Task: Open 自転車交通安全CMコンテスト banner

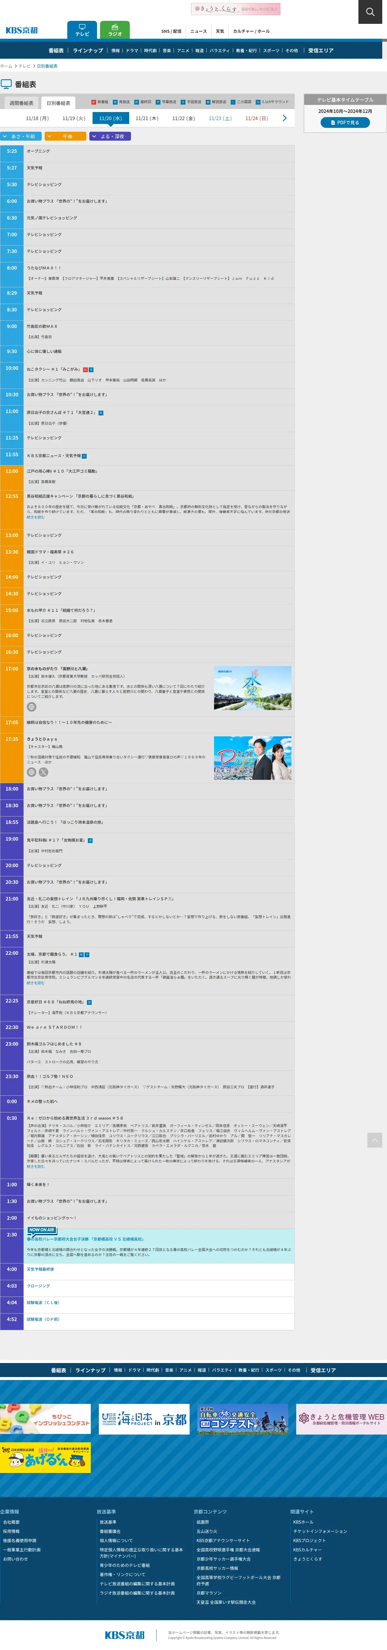Action: [x=242, y=1419]
